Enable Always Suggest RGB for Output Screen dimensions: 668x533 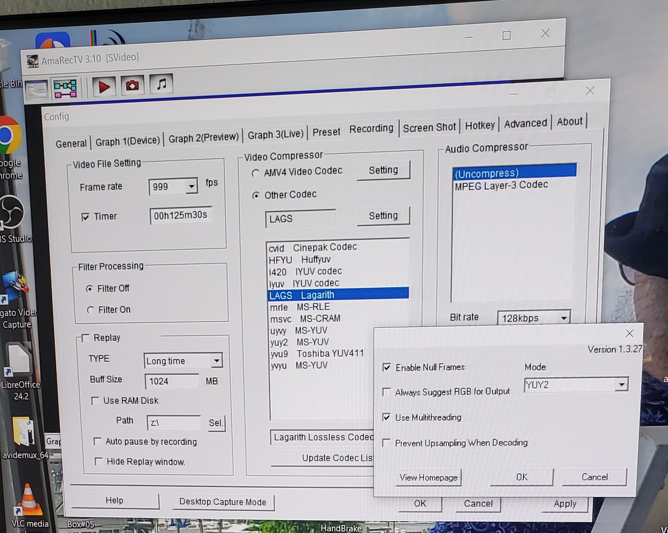[x=386, y=392]
